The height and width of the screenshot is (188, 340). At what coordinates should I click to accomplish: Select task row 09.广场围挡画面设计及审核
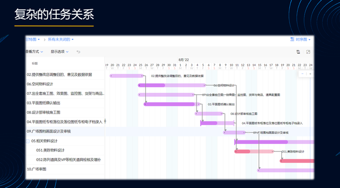point(65,131)
